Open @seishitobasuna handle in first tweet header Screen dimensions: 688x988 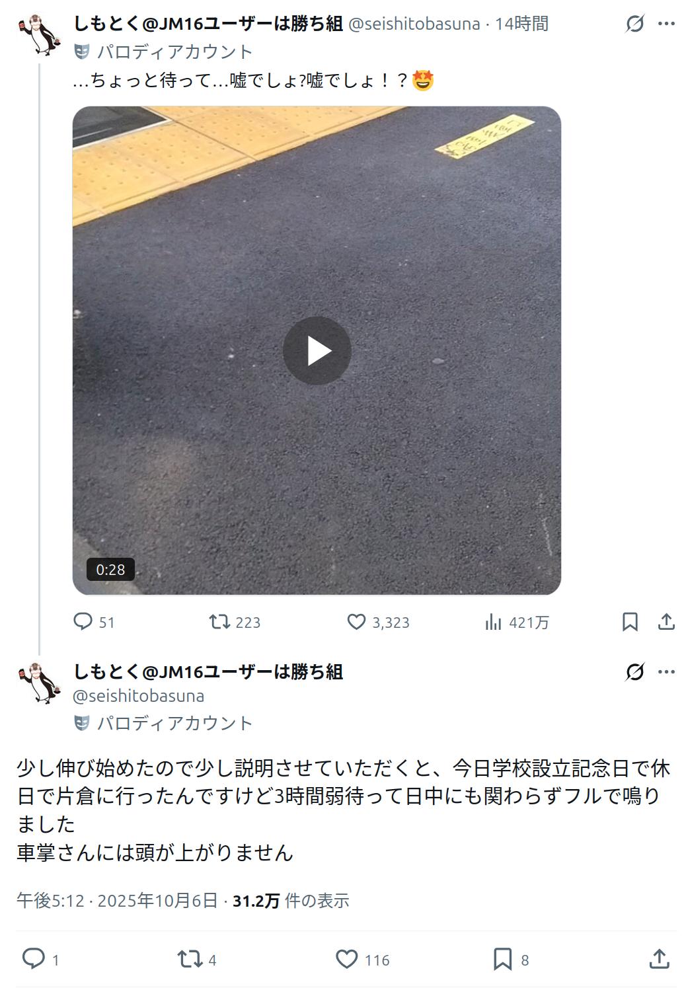pos(414,24)
